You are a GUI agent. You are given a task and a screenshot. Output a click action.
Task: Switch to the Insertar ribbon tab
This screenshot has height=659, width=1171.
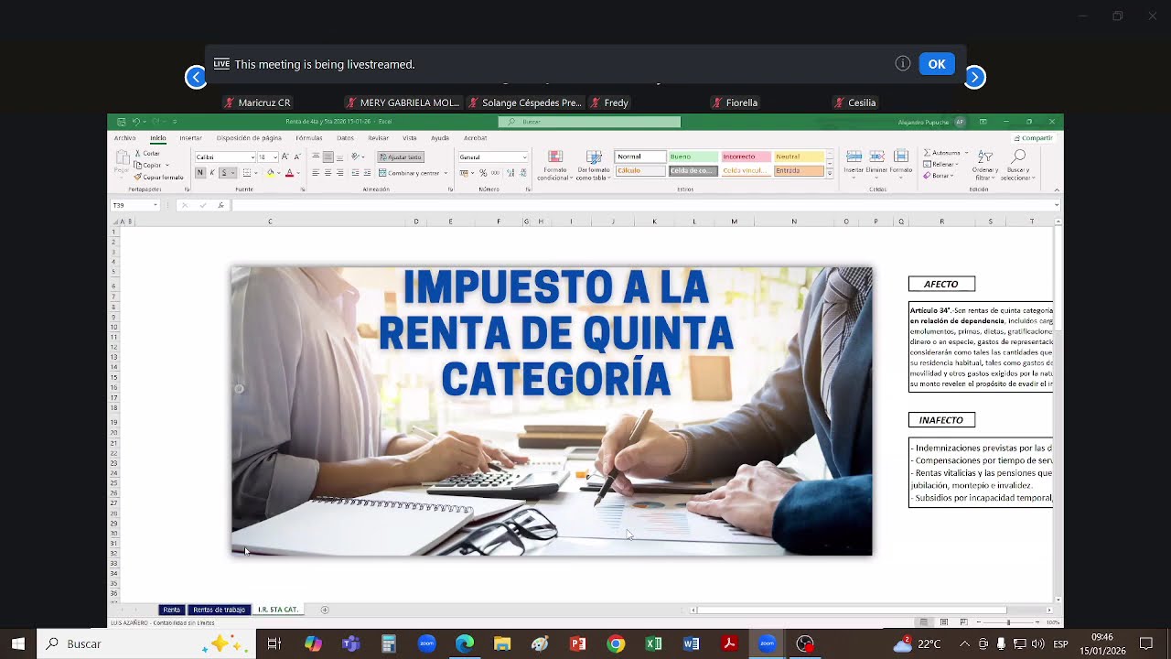point(190,138)
